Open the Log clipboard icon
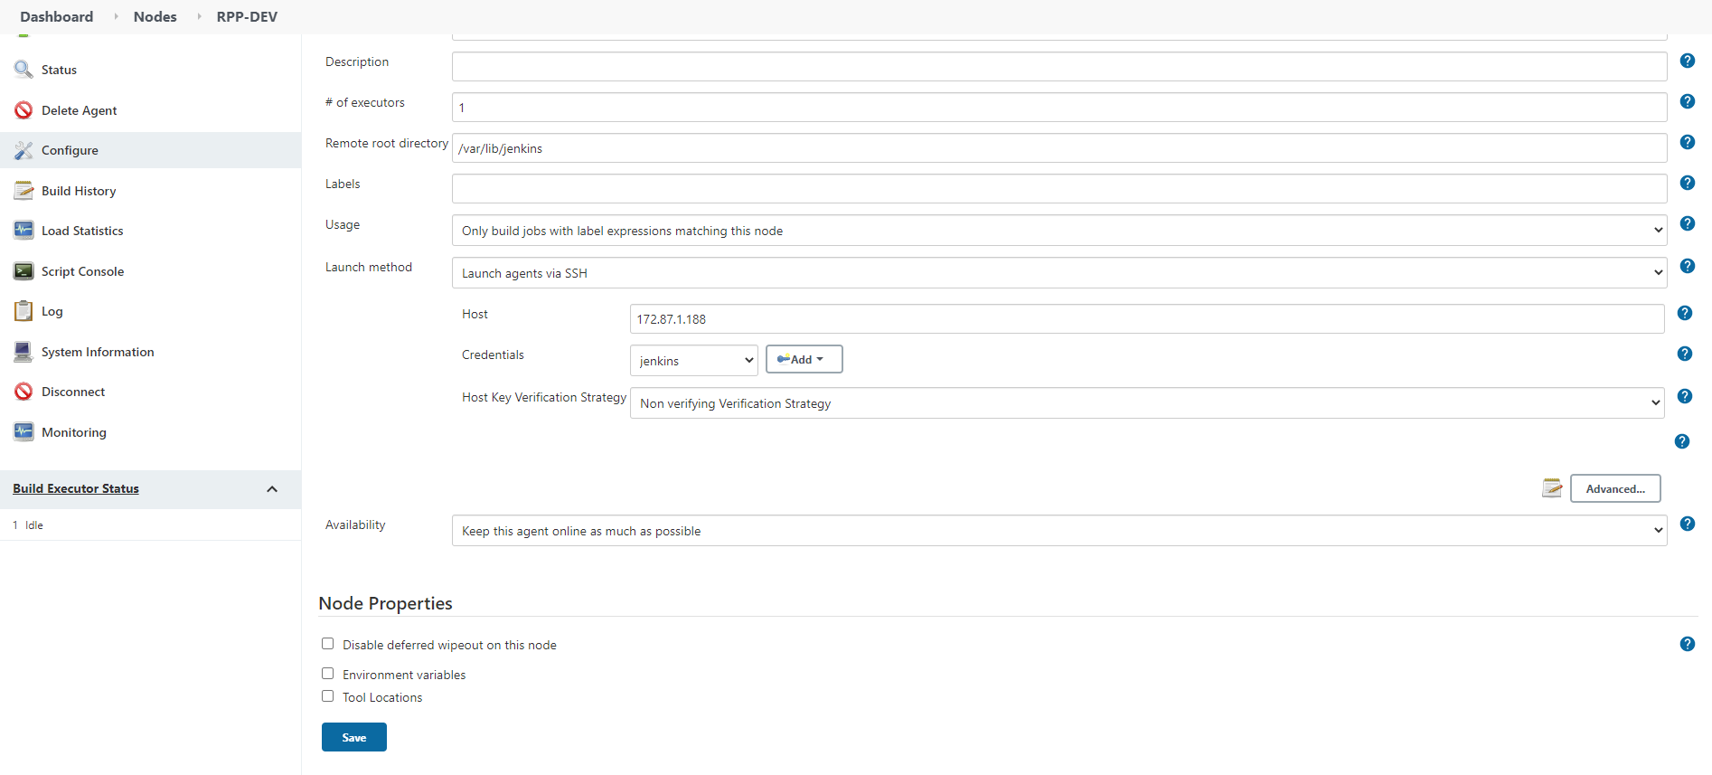Image resolution: width=1712 pixels, height=775 pixels. [x=24, y=311]
